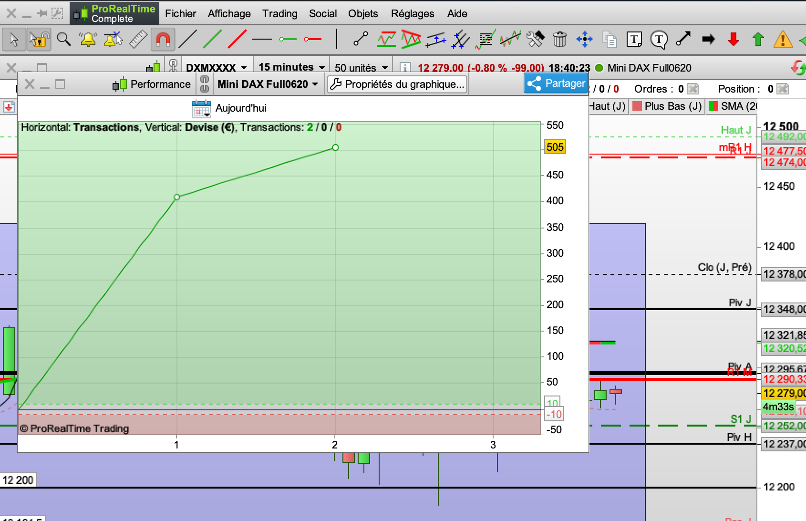The height and width of the screenshot is (521, 806).
Task: Click the first data point on performance curve
Action: pyautogui.click(x=177, y=197)
